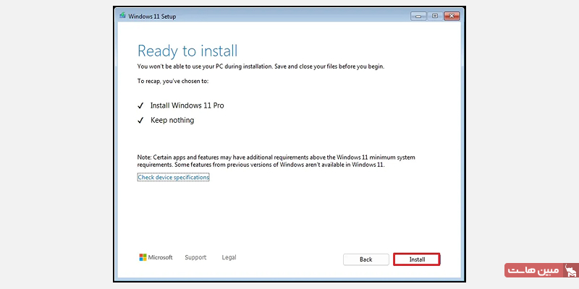This screenshot has width=579, height=289.
Task: Close the Windows 11 Setup window
Action: (452, 16)
